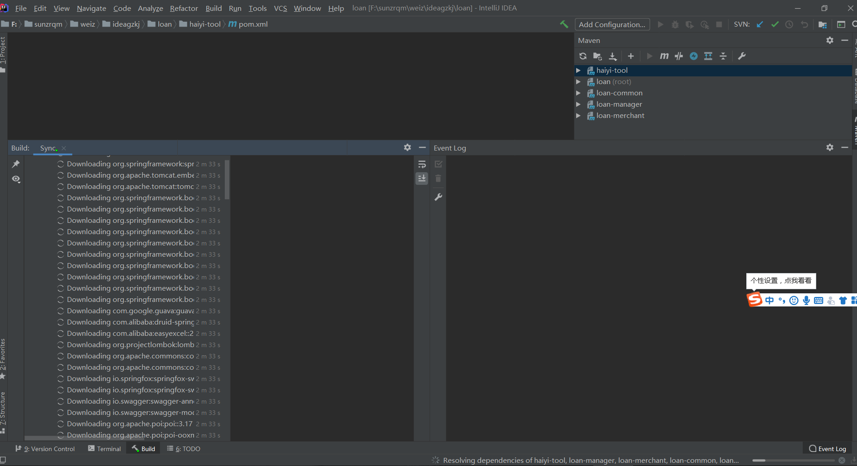Toggle Skip Tests mode in Maven
This screenshot has width=857, height=466.
[694, 56]
